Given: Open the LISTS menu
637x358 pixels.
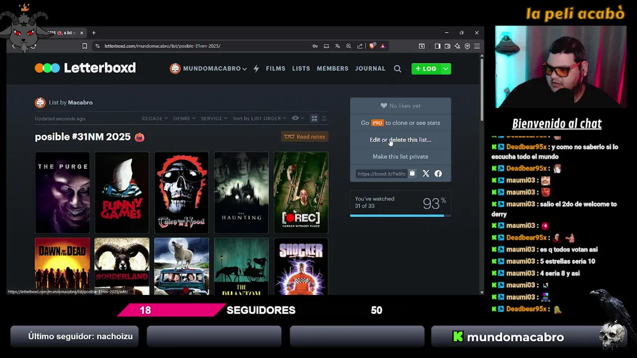Looking at the screenshot, I should pyautogui.click(x=301, y=69).
